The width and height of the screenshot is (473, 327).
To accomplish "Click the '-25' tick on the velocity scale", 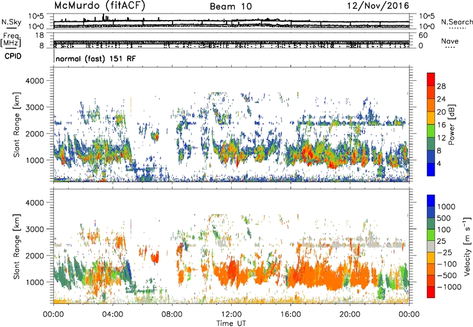I will [445, 252].
